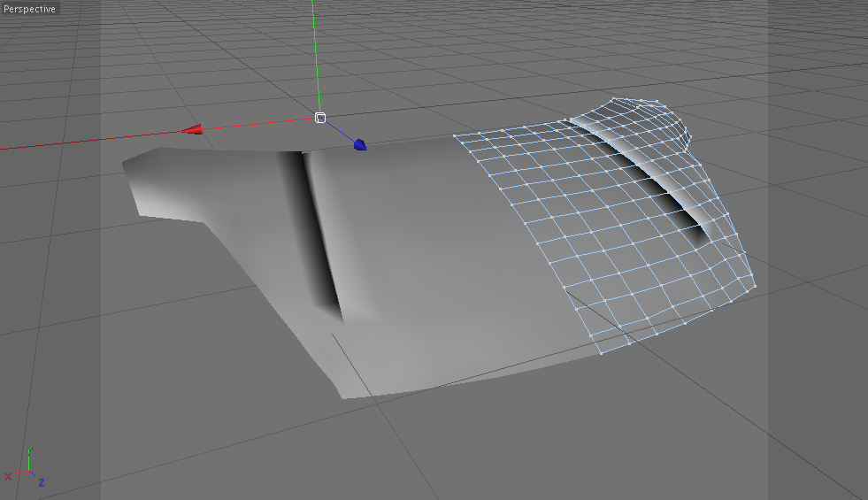Select the wireframe mesh section of the model
Image resolution: width=868 pixels, height=500 pixels.
point(606,224)
